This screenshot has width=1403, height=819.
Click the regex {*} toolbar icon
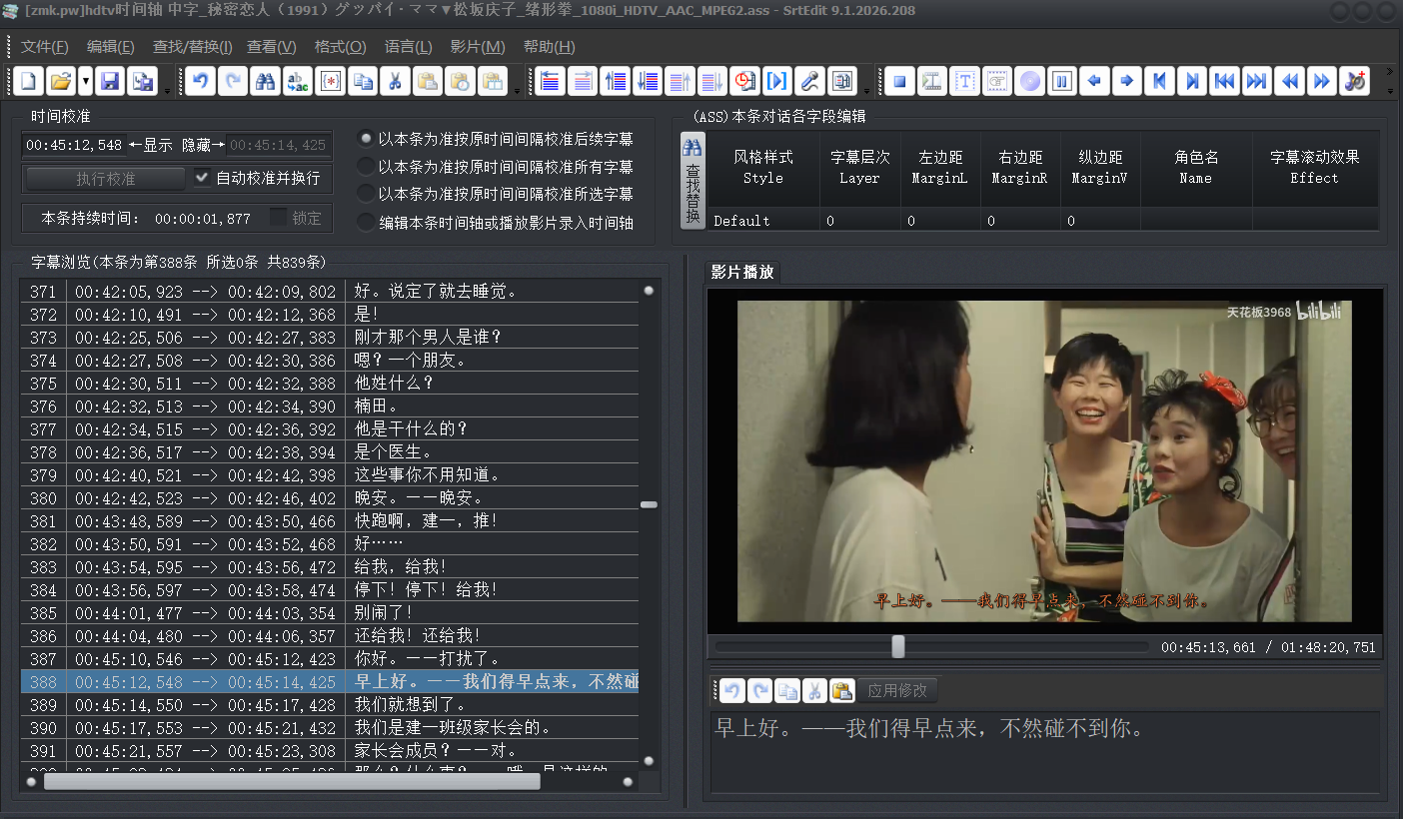tap(330, 81)
